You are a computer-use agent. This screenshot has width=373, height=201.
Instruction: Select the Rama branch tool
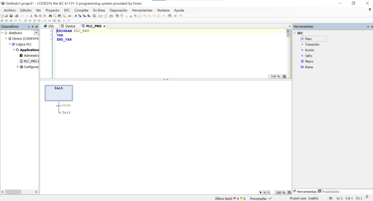[309, 67]
